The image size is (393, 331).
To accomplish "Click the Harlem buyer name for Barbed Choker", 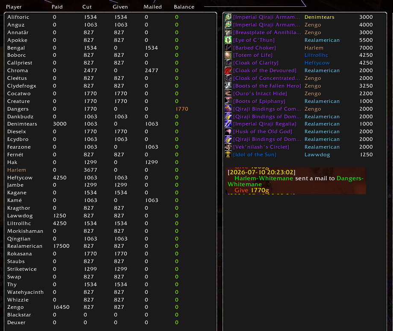I will 314,47.
